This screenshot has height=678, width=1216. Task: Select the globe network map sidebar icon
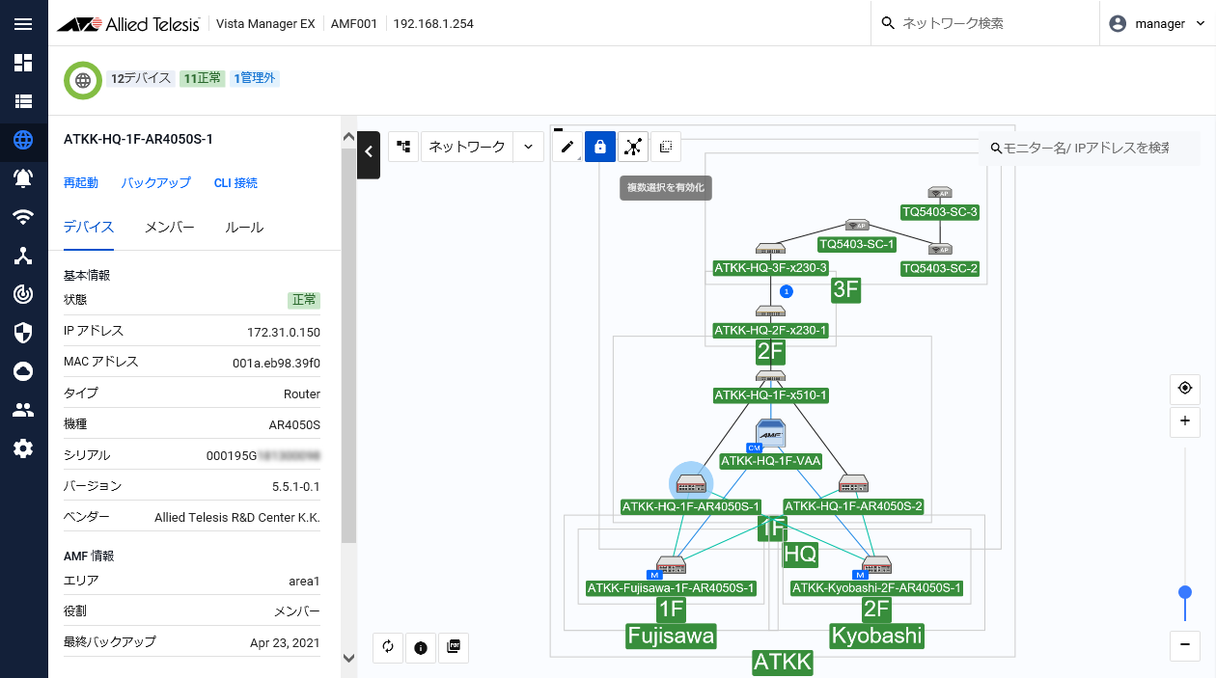click(x=23, y=140)
